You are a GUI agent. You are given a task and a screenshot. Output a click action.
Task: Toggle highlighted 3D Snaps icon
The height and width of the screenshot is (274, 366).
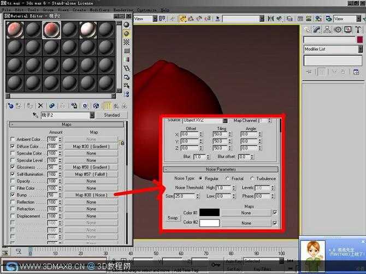pyautogui.click(x=183, y=19)
